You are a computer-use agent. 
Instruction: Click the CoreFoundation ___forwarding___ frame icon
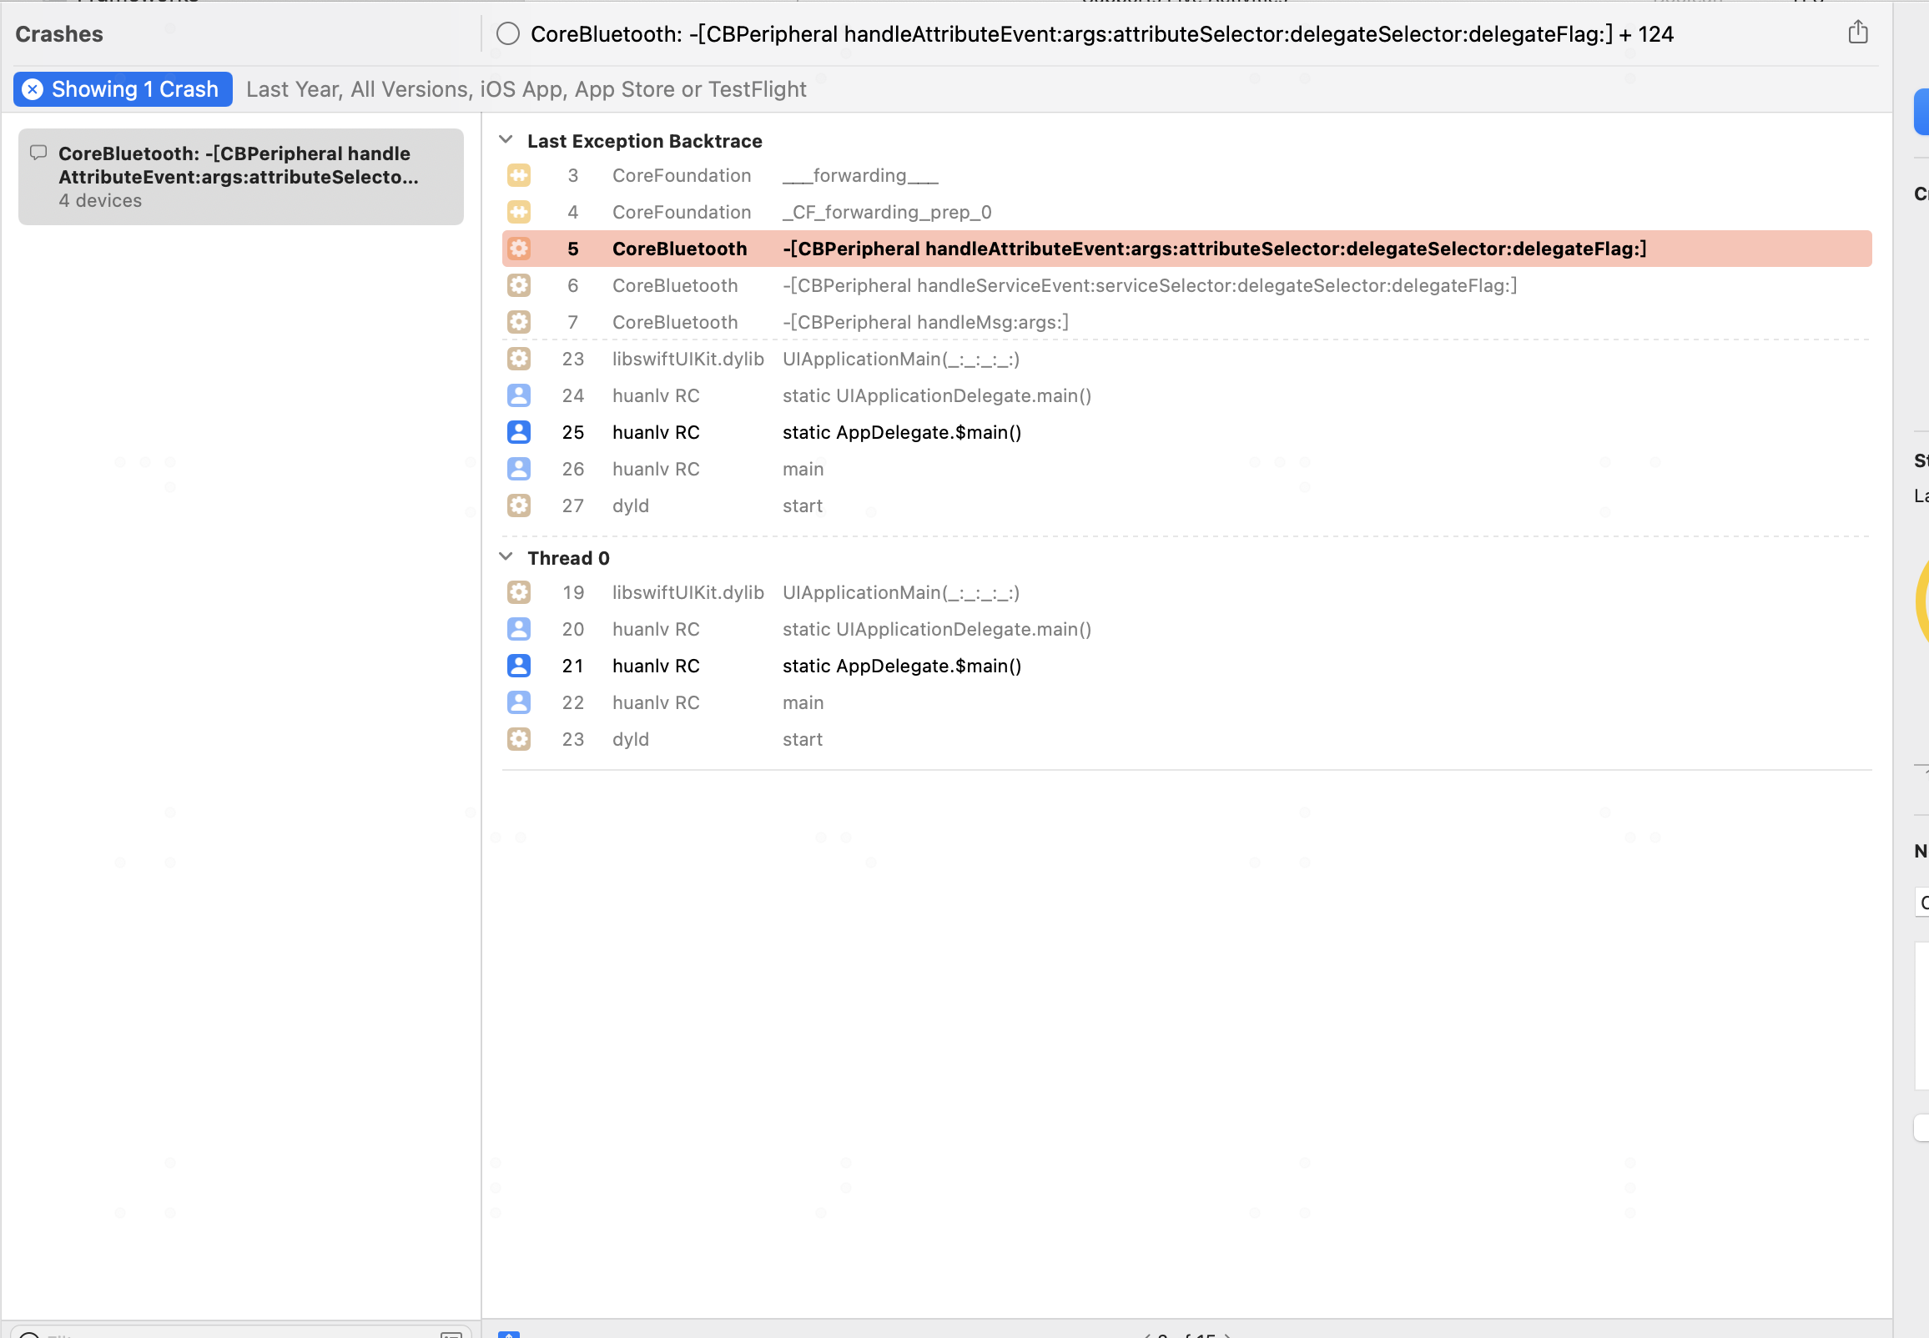(519, 175)
